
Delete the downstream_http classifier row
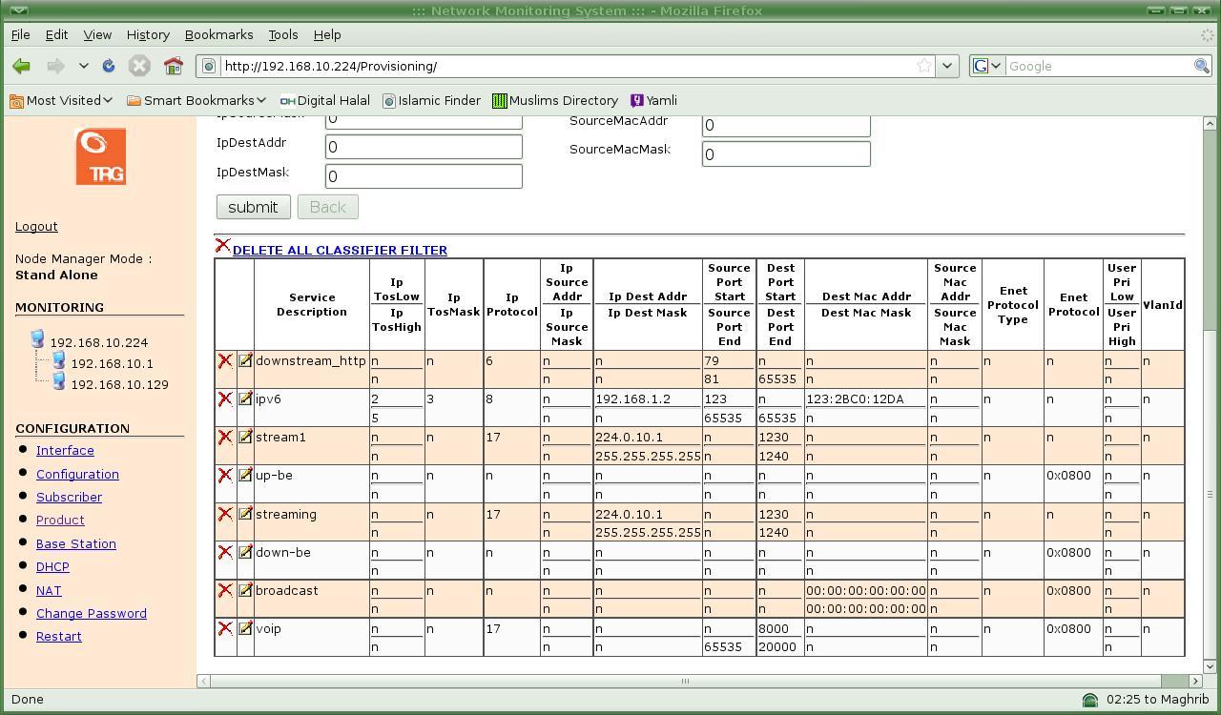225,361
